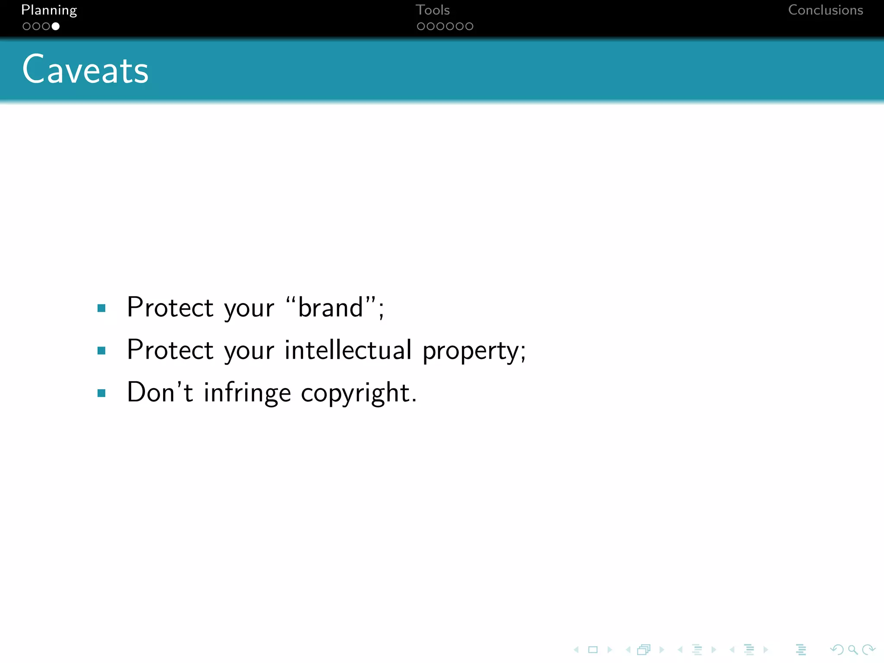
Task: Click next subsection arrow in navigation bar
Action: point(714,650)
